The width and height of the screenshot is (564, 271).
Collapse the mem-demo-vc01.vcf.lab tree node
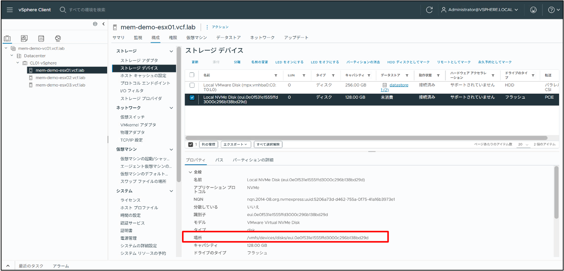coord(6,48)
